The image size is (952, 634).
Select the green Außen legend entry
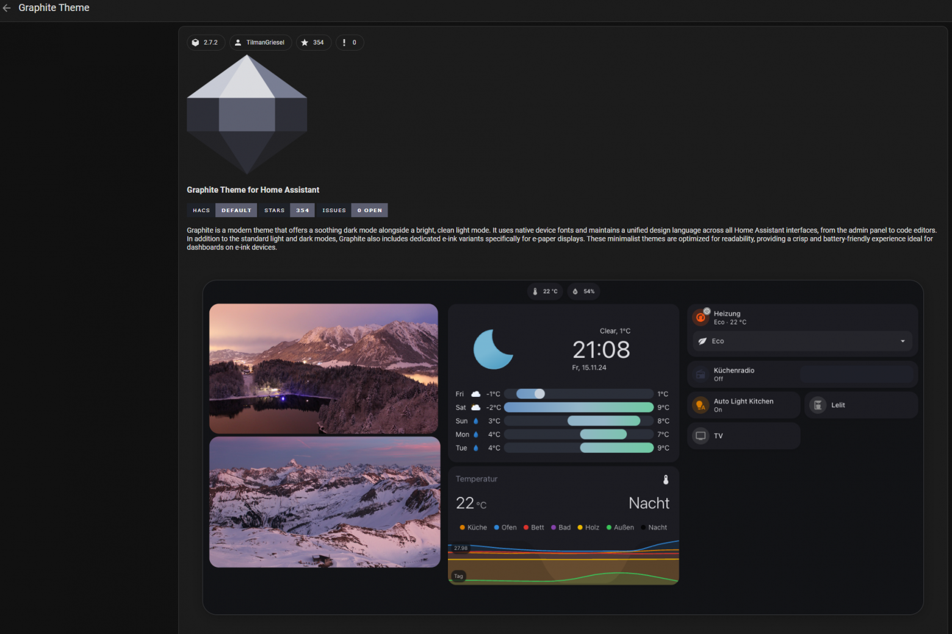point(620,528)
